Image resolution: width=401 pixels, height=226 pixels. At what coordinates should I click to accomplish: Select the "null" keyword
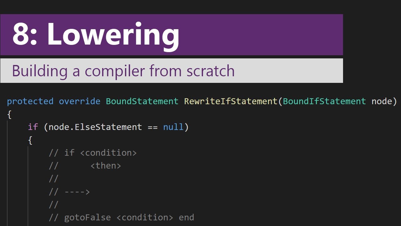173,127
